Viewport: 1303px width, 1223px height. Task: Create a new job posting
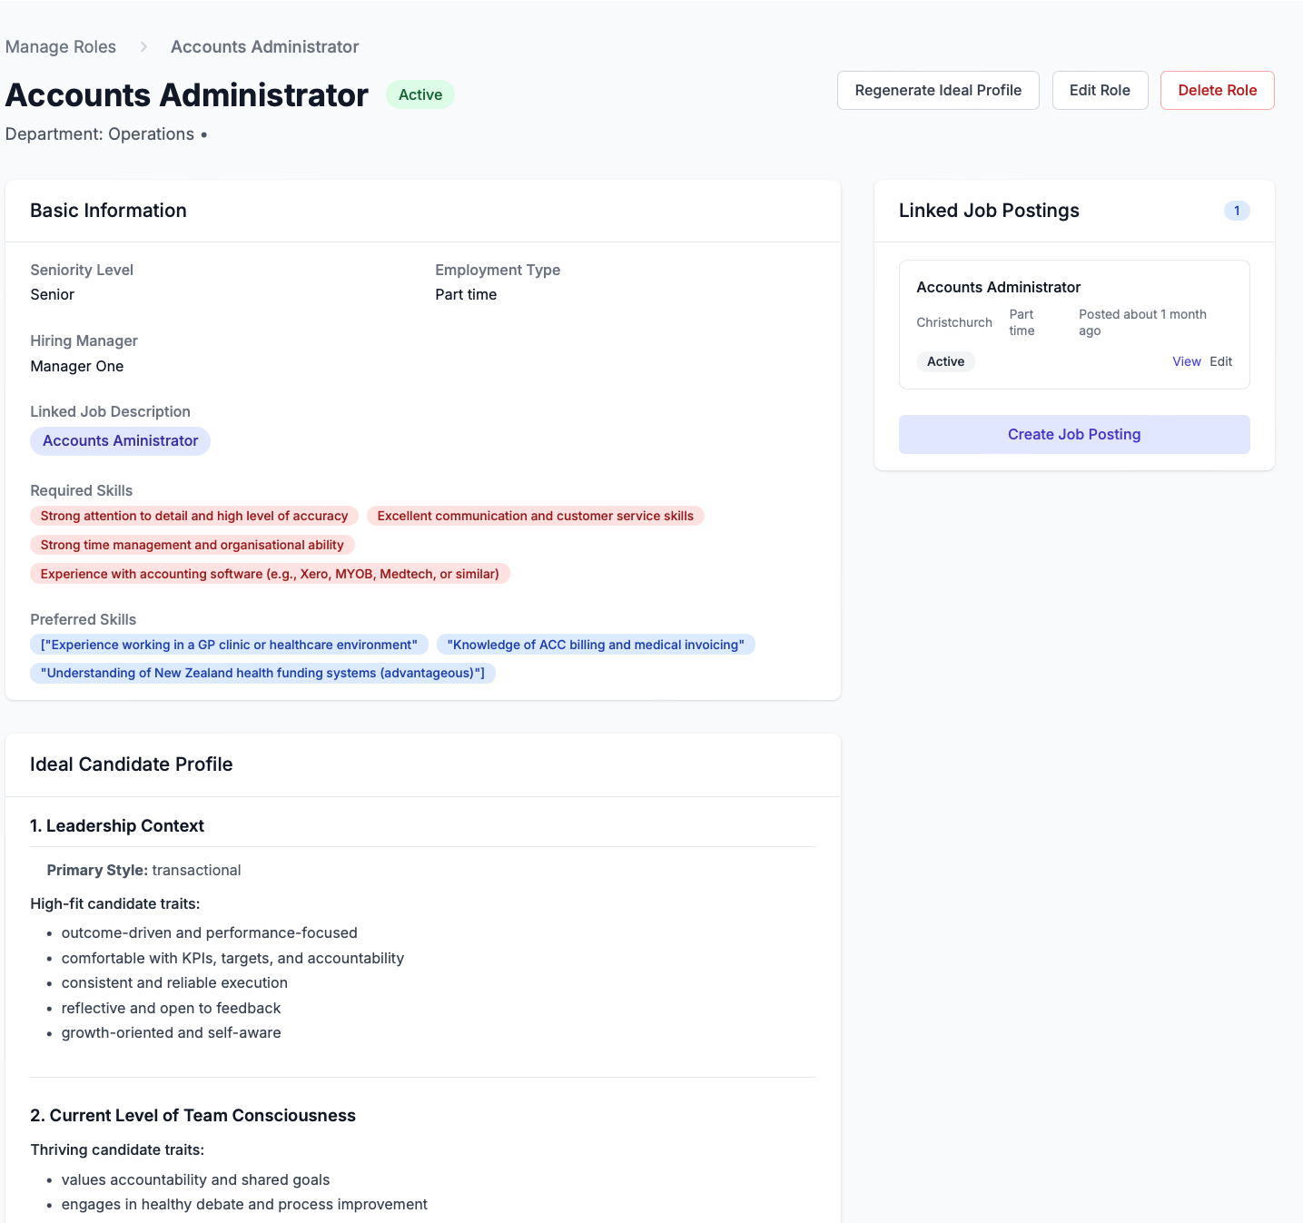(x=1073, y=434)
